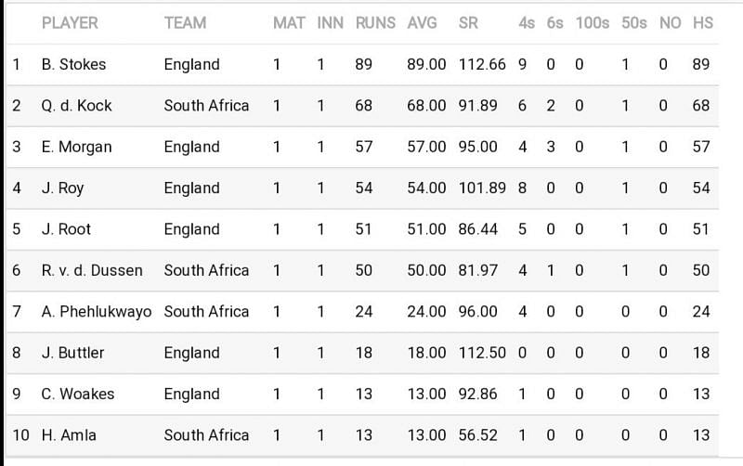Click J. Buttler player name

coord(72,353)
